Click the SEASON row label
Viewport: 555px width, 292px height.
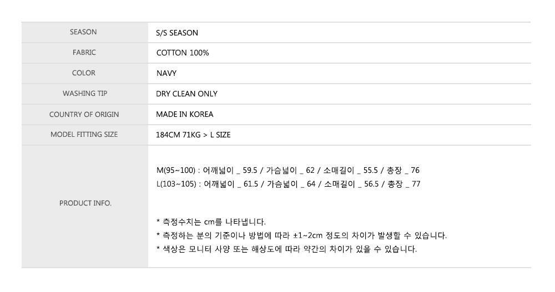[x=83, y=32]
